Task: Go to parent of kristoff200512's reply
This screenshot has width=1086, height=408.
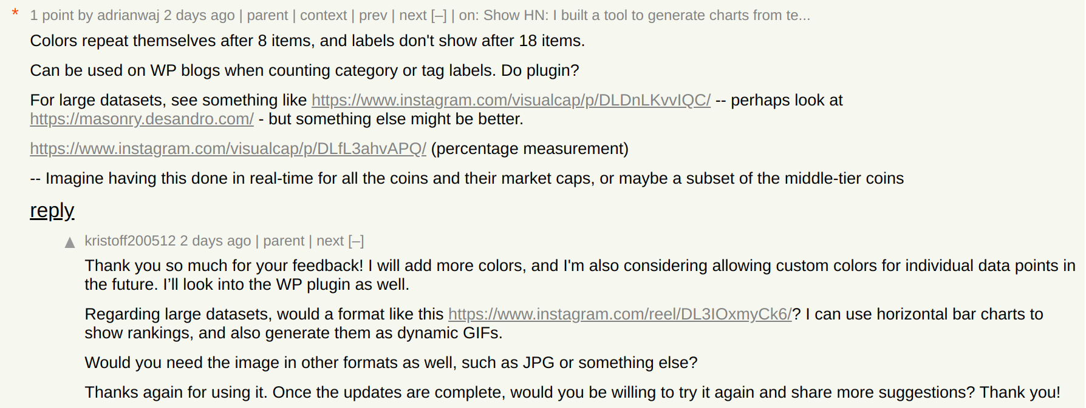Action: coord(284,241)
